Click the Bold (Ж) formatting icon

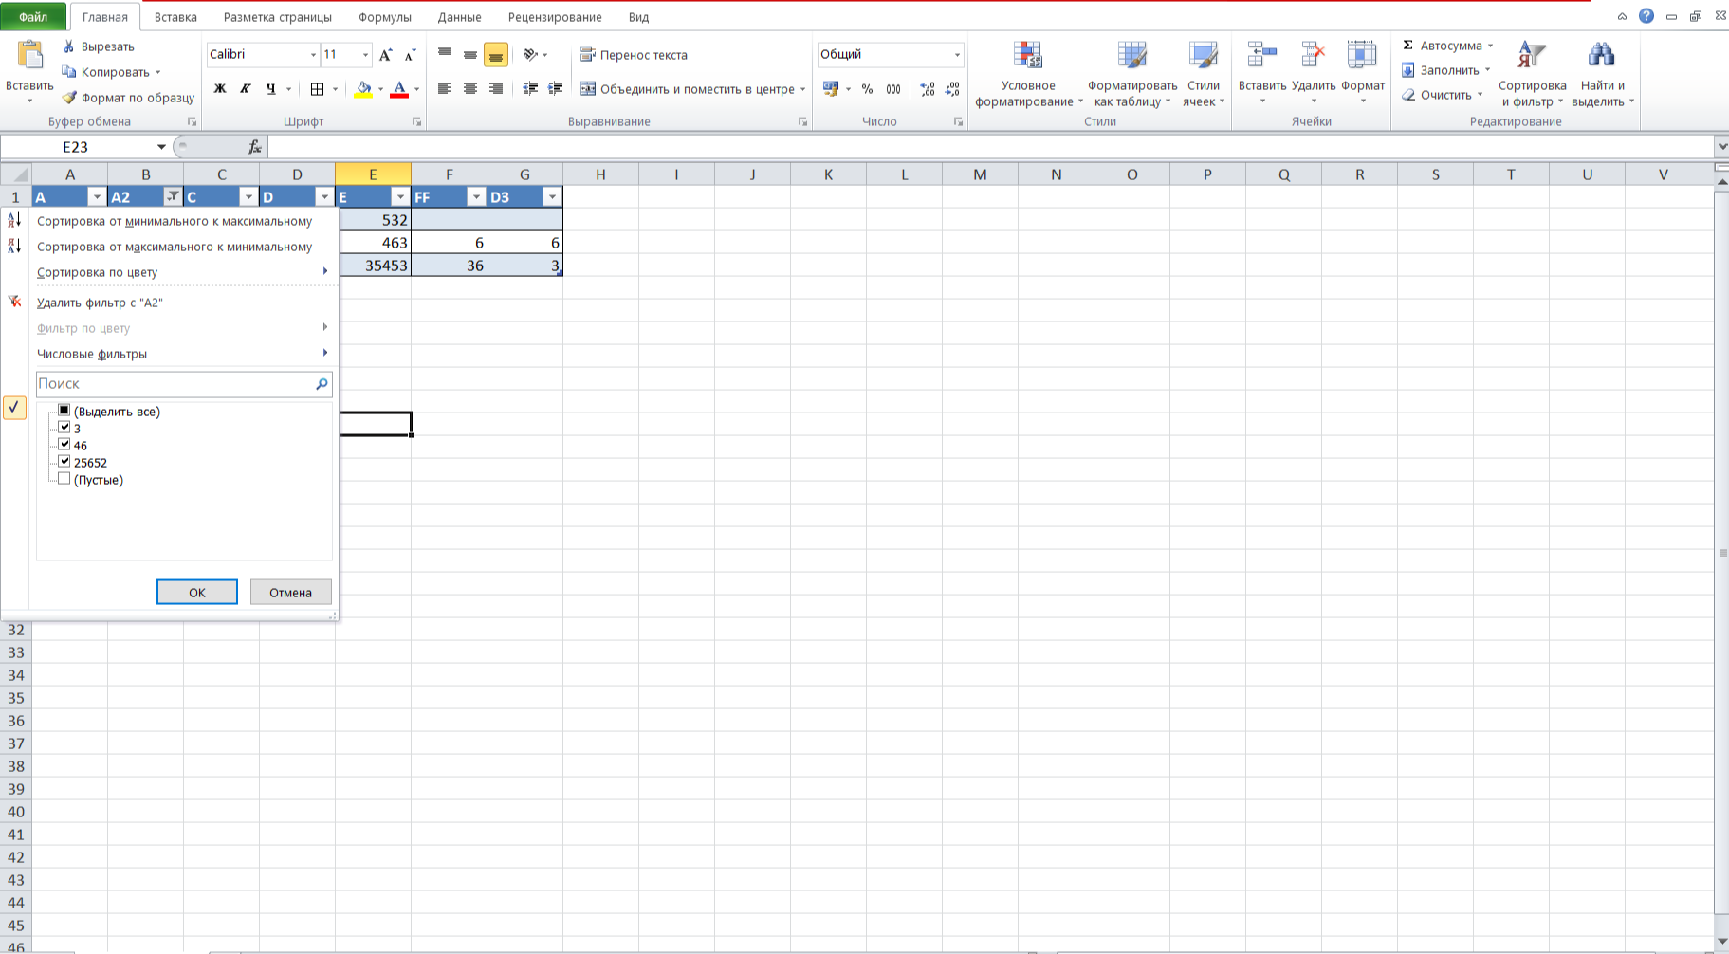(x=220, y=89)
